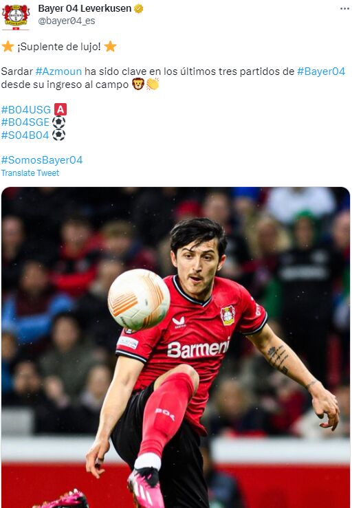Open the tweet's three-dot more options menu
The height and width of the screenshot is (508, 361).
point(344,9)
